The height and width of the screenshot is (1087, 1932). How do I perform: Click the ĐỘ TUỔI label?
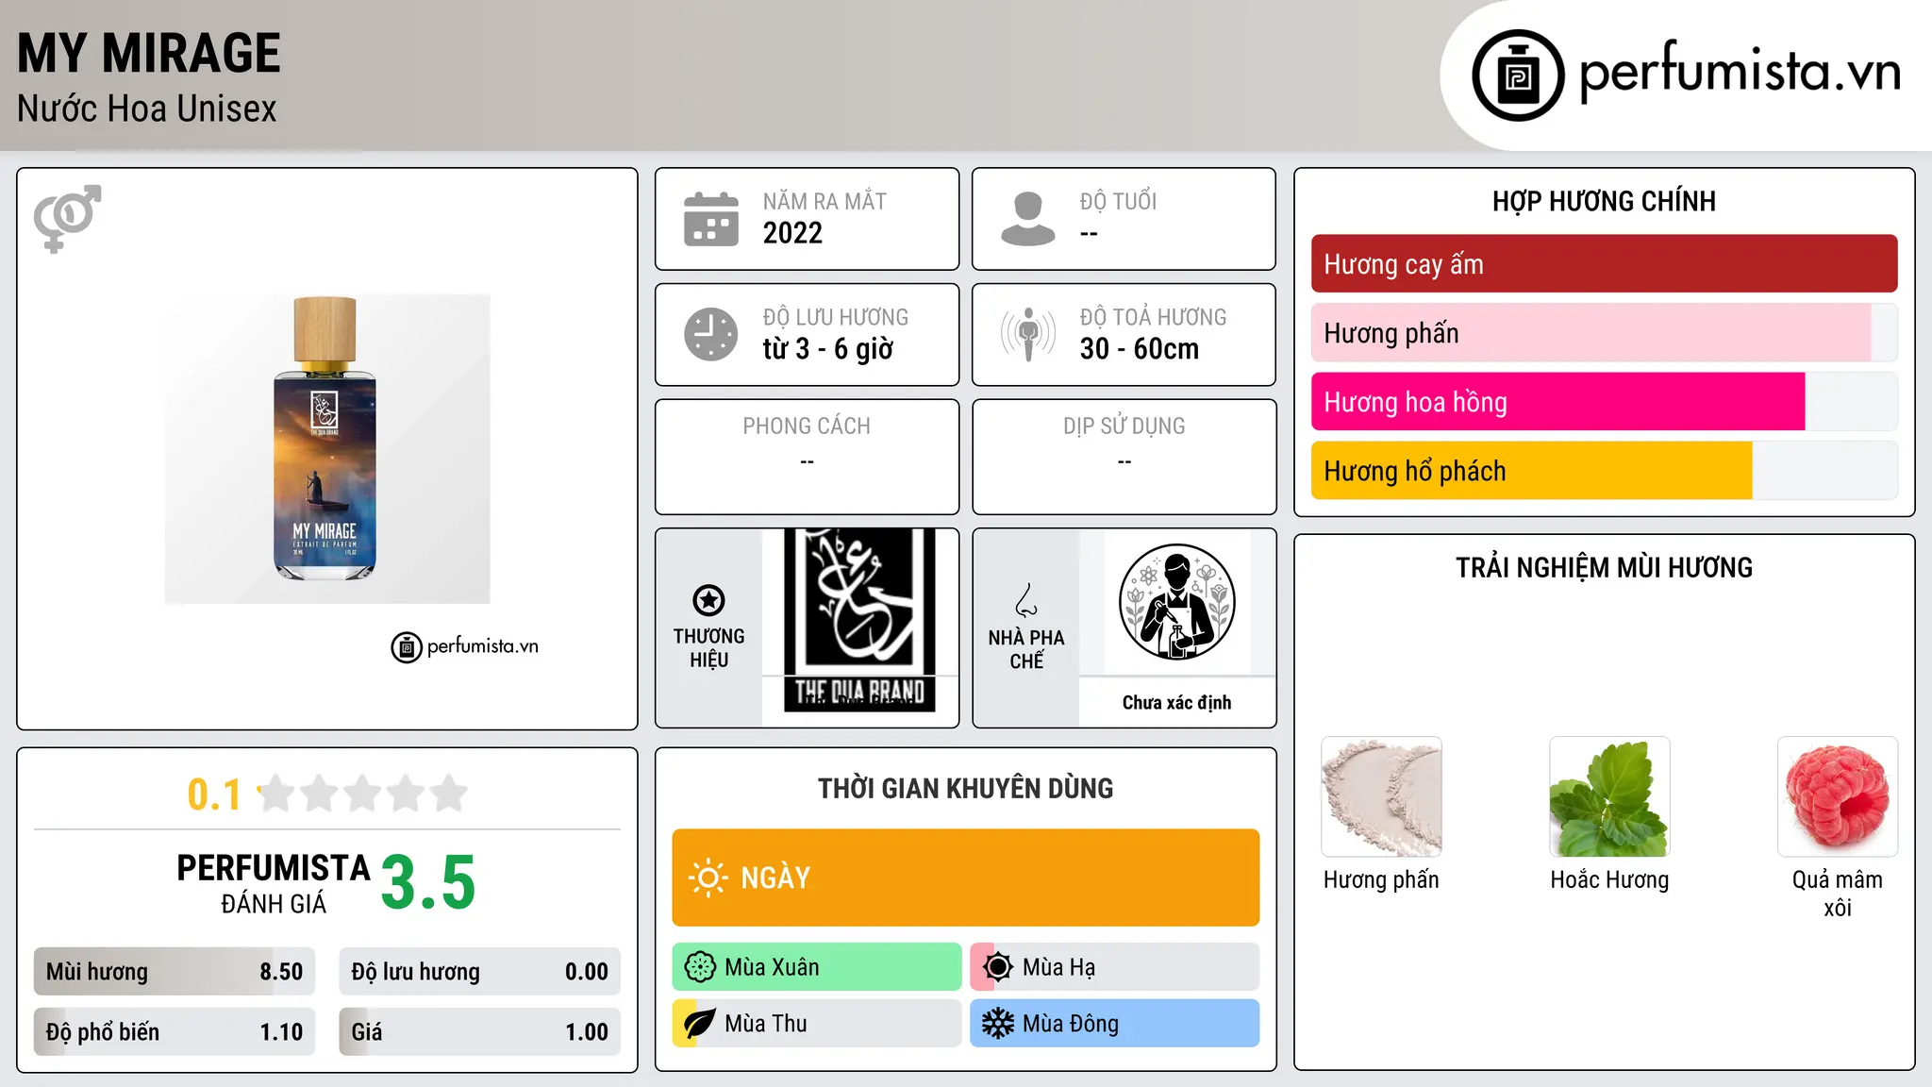(1118, 202)
